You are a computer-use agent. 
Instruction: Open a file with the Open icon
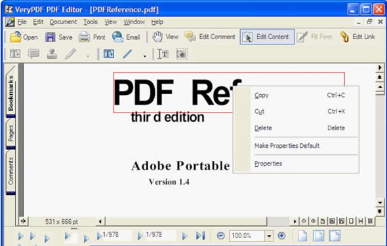(x=16, y=37)
